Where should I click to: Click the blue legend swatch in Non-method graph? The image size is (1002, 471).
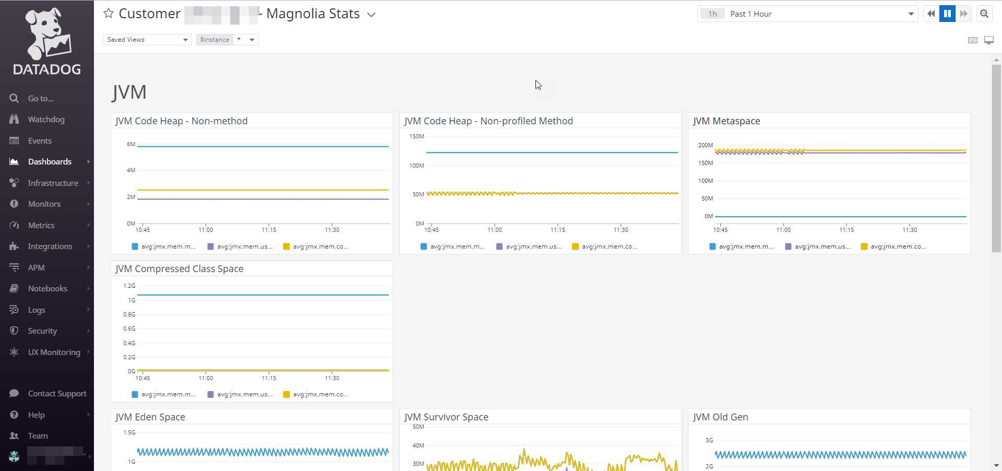pyautogui.click(x=135, y=246)
